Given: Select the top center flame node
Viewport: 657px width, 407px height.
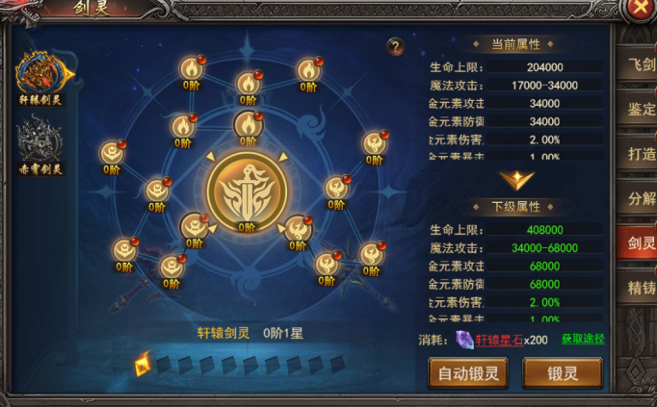Looking at the screenshot, I should tap(248, 84).
